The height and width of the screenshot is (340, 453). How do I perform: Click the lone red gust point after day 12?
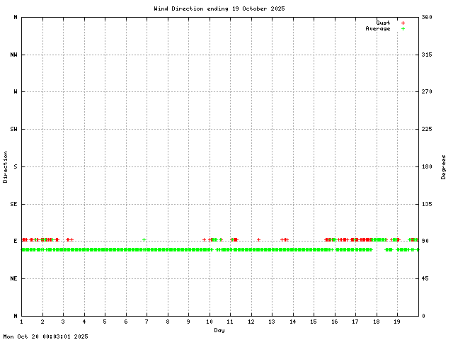[x=259, y=240]
